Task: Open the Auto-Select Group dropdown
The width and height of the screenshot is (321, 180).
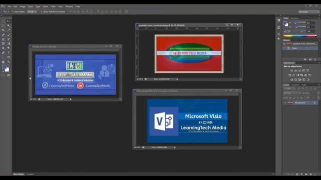Action: tap(32, 11)
